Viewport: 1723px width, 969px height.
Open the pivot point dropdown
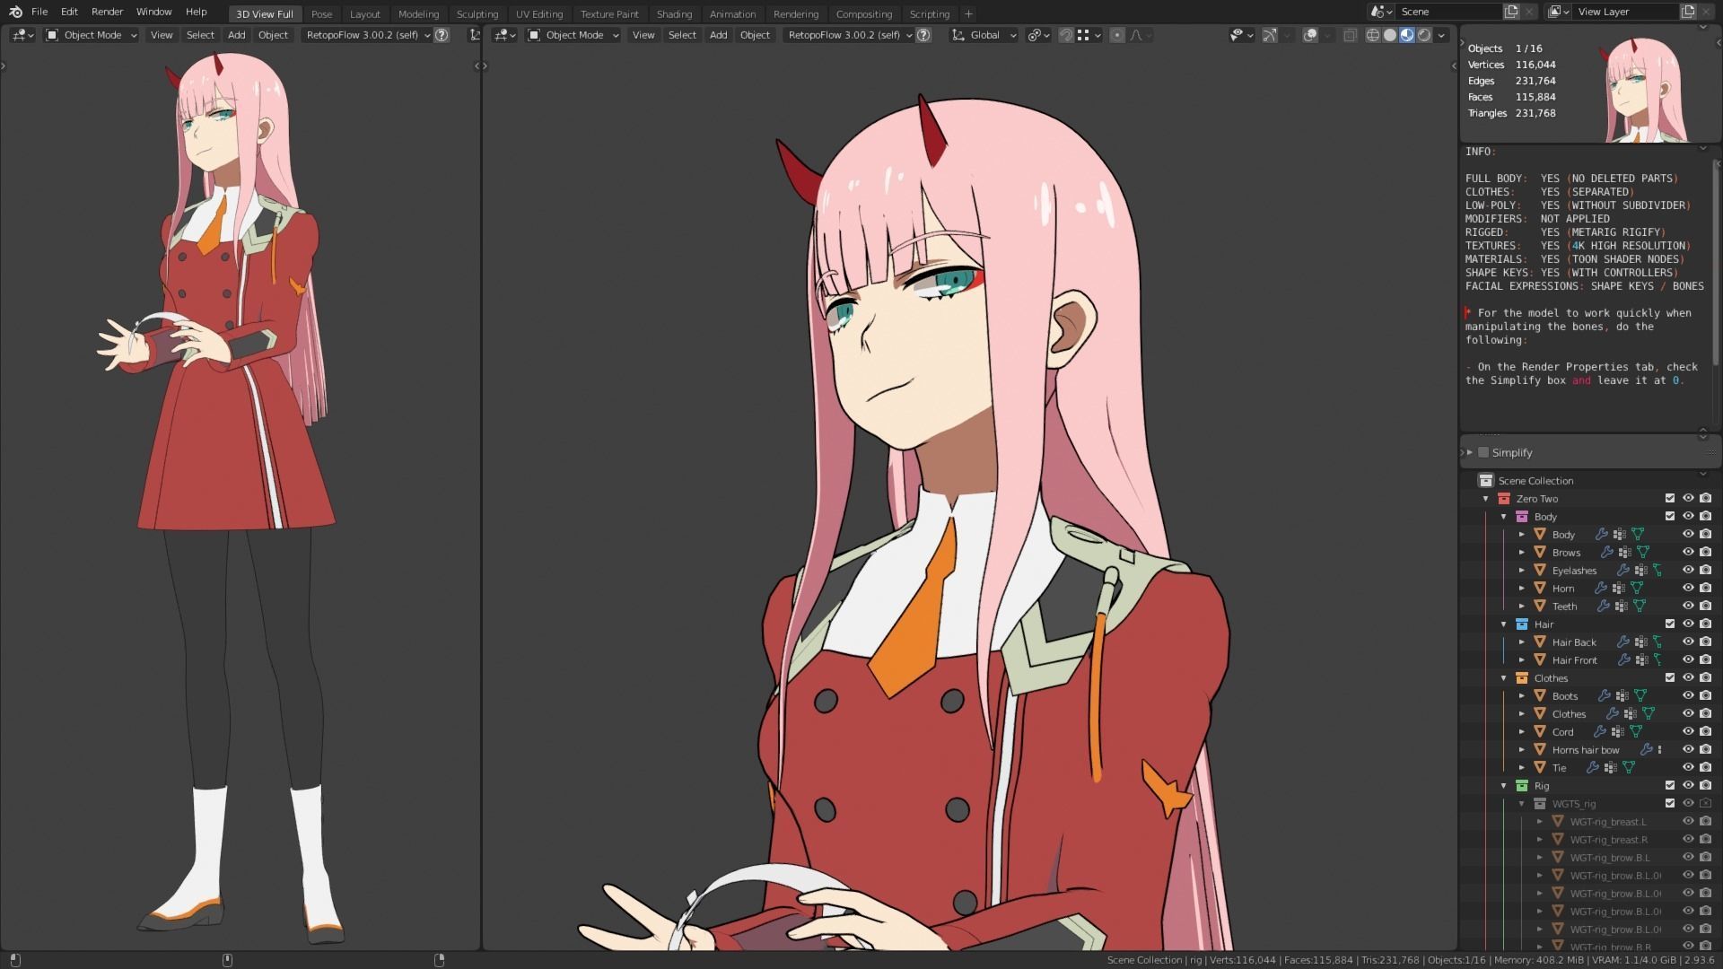click(x=1037, y=35)
